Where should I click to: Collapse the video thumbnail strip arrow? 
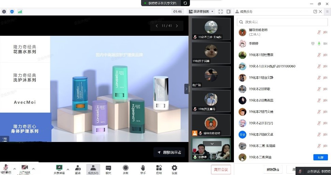[186, 89]
